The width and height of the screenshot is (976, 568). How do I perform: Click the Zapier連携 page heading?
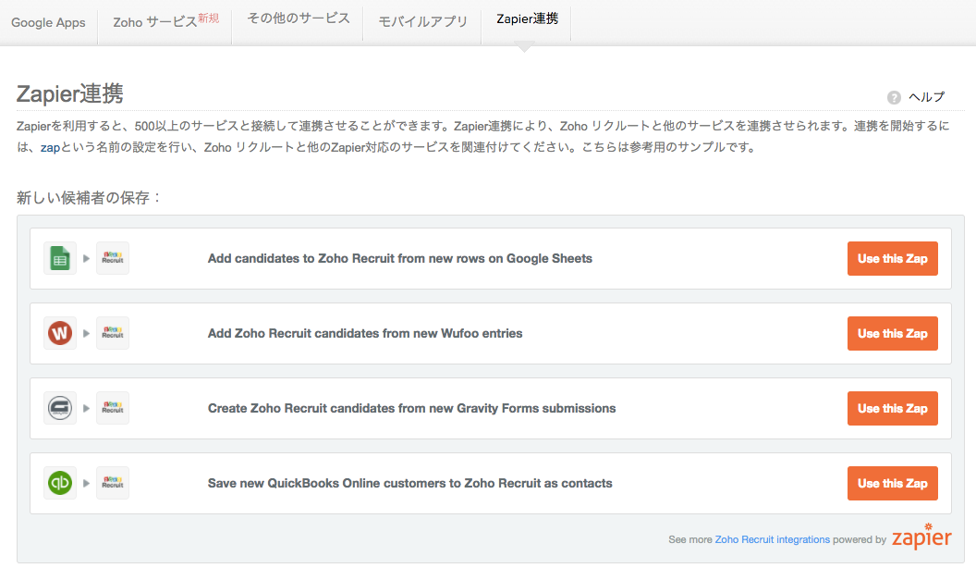69,94
